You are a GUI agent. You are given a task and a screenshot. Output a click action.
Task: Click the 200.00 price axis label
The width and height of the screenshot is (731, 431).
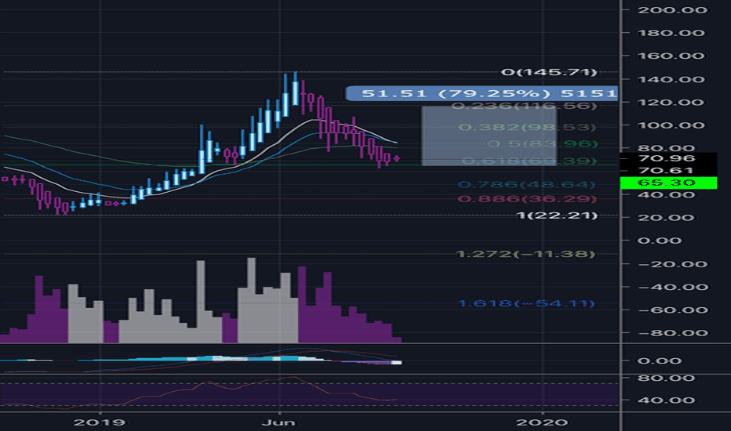pyautogui.click(x=672, y=9)
